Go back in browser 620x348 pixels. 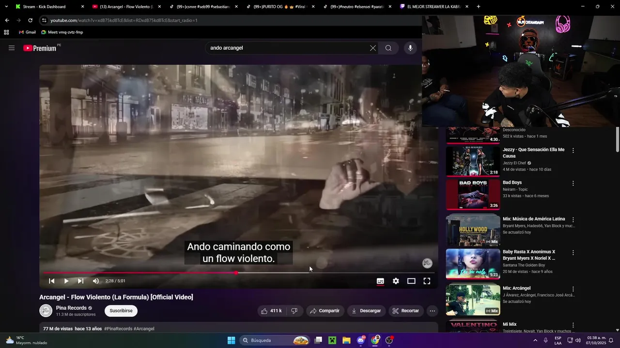pos(7,20)
